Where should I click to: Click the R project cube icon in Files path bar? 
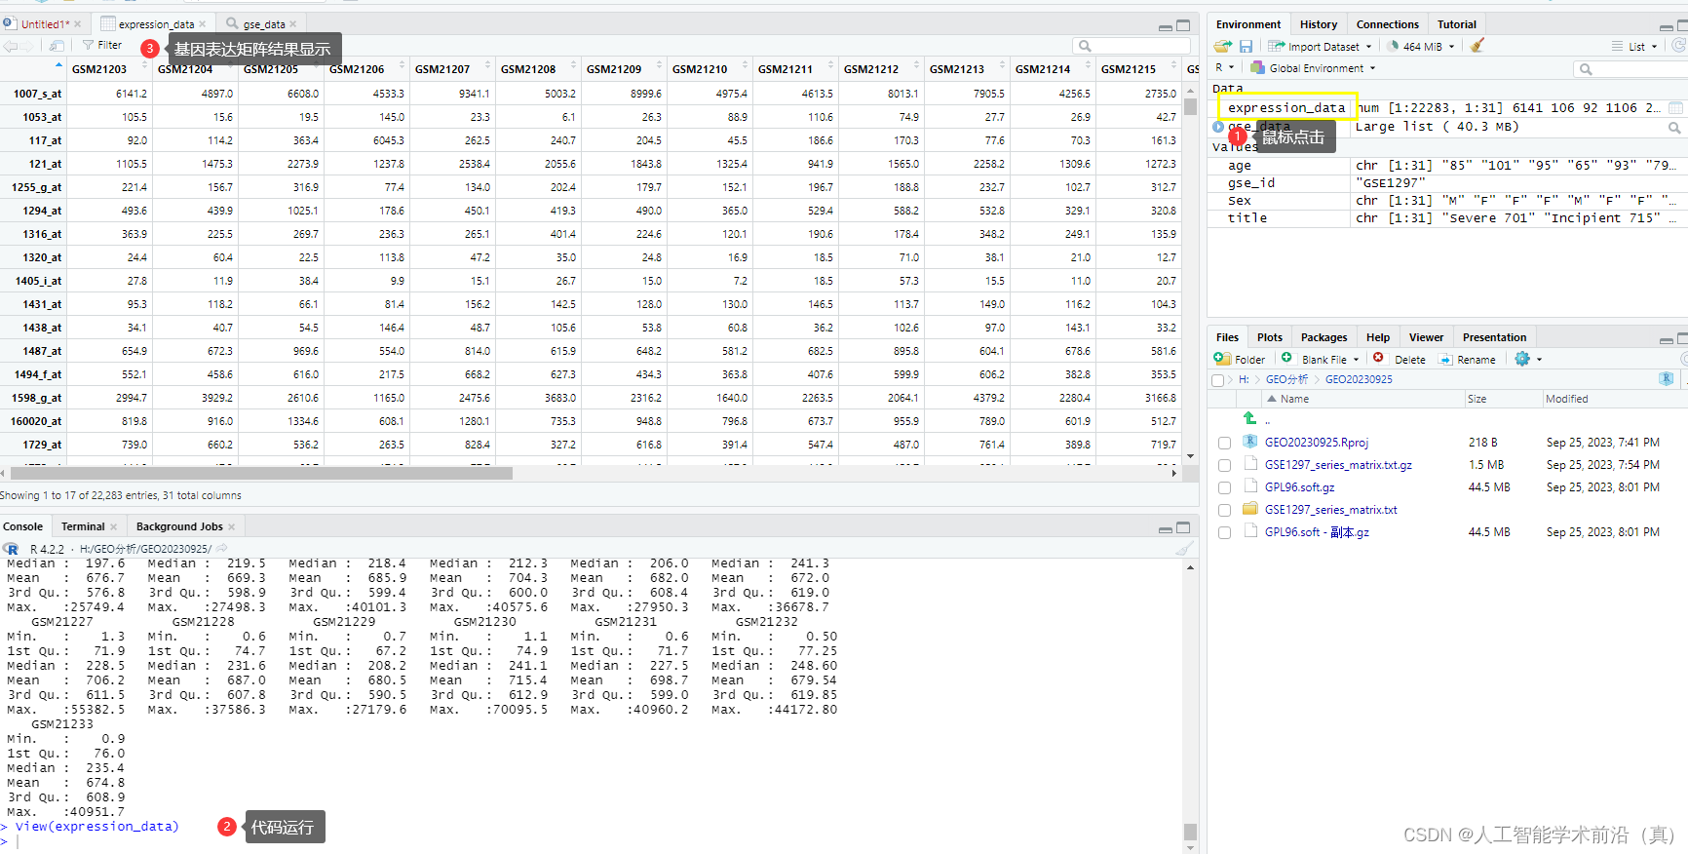pos(1667,379)
